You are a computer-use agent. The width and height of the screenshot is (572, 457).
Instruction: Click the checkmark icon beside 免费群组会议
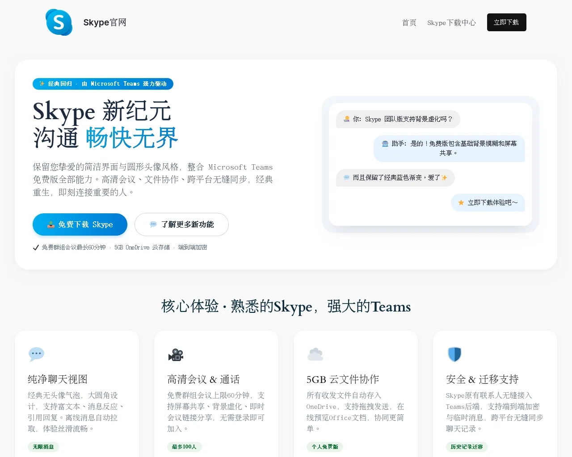pyautogui.click(x=36, y=247)
